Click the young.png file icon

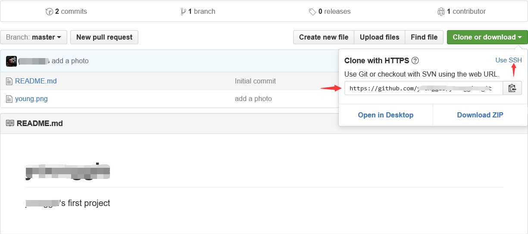pyautogui.click(x=9, y=99)
